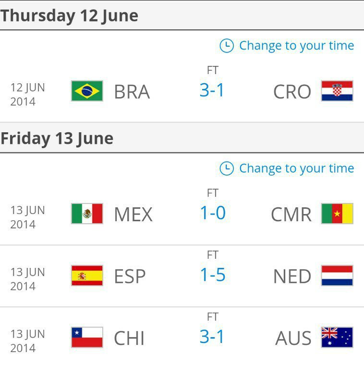Open the BRA 3-1 CRO match score
Viewport: 364px width, 367px height.
coord(212,90)
